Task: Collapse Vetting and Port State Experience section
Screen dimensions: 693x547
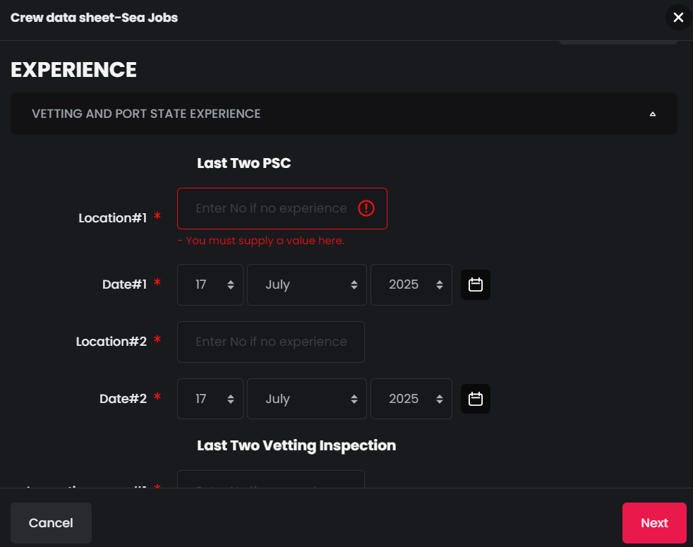Action: pos(344,114)
